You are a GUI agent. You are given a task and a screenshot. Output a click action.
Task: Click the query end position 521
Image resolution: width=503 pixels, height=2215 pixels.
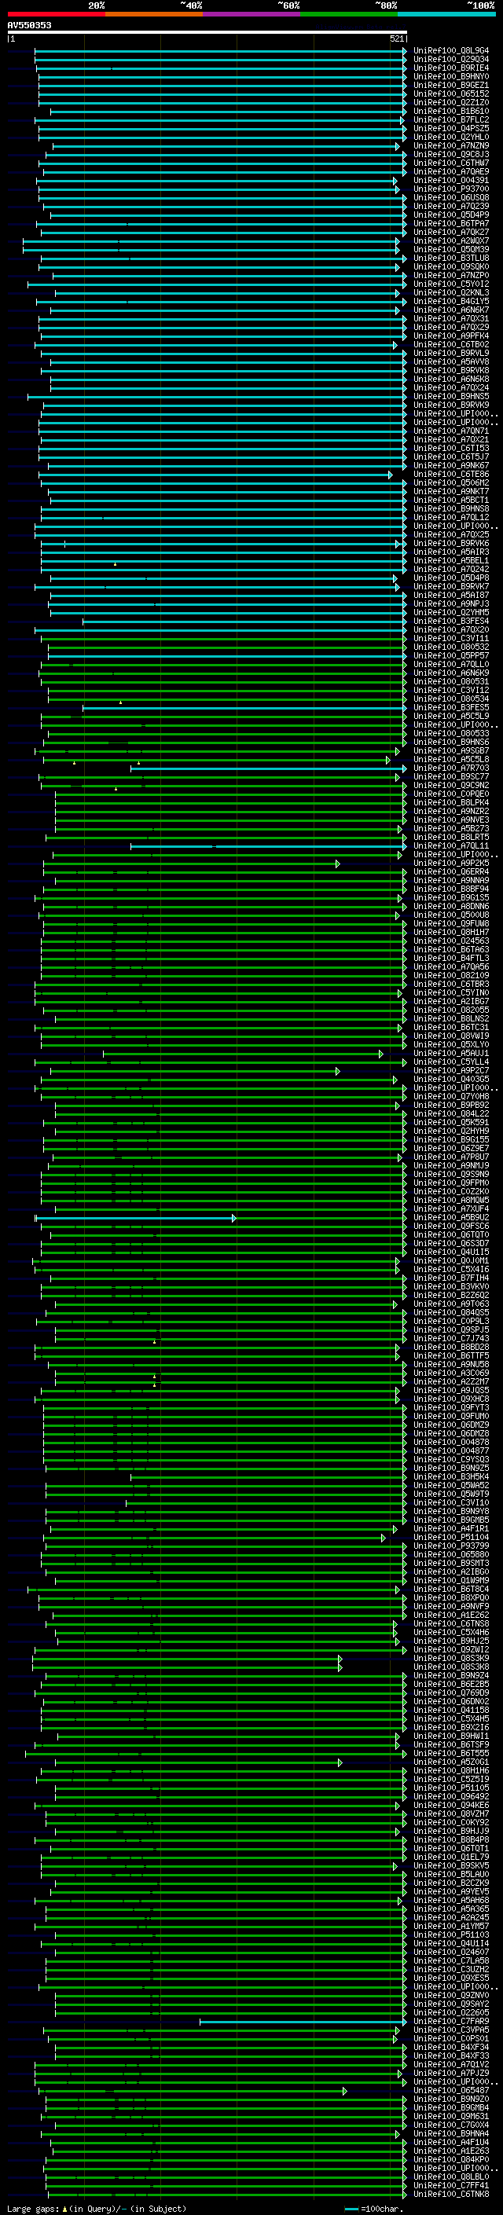tap(396, 39)
